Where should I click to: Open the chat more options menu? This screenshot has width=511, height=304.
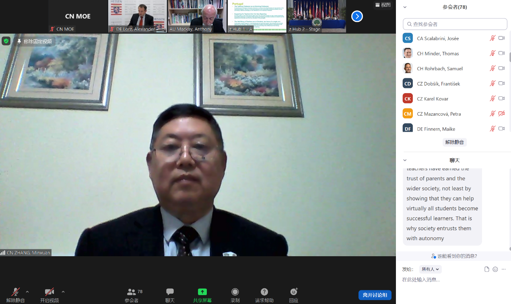(504, 269)
